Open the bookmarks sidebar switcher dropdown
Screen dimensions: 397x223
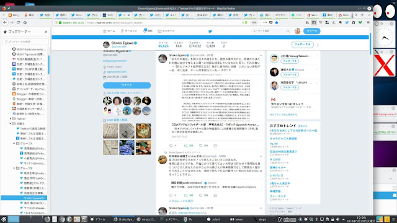pos(19,32)
